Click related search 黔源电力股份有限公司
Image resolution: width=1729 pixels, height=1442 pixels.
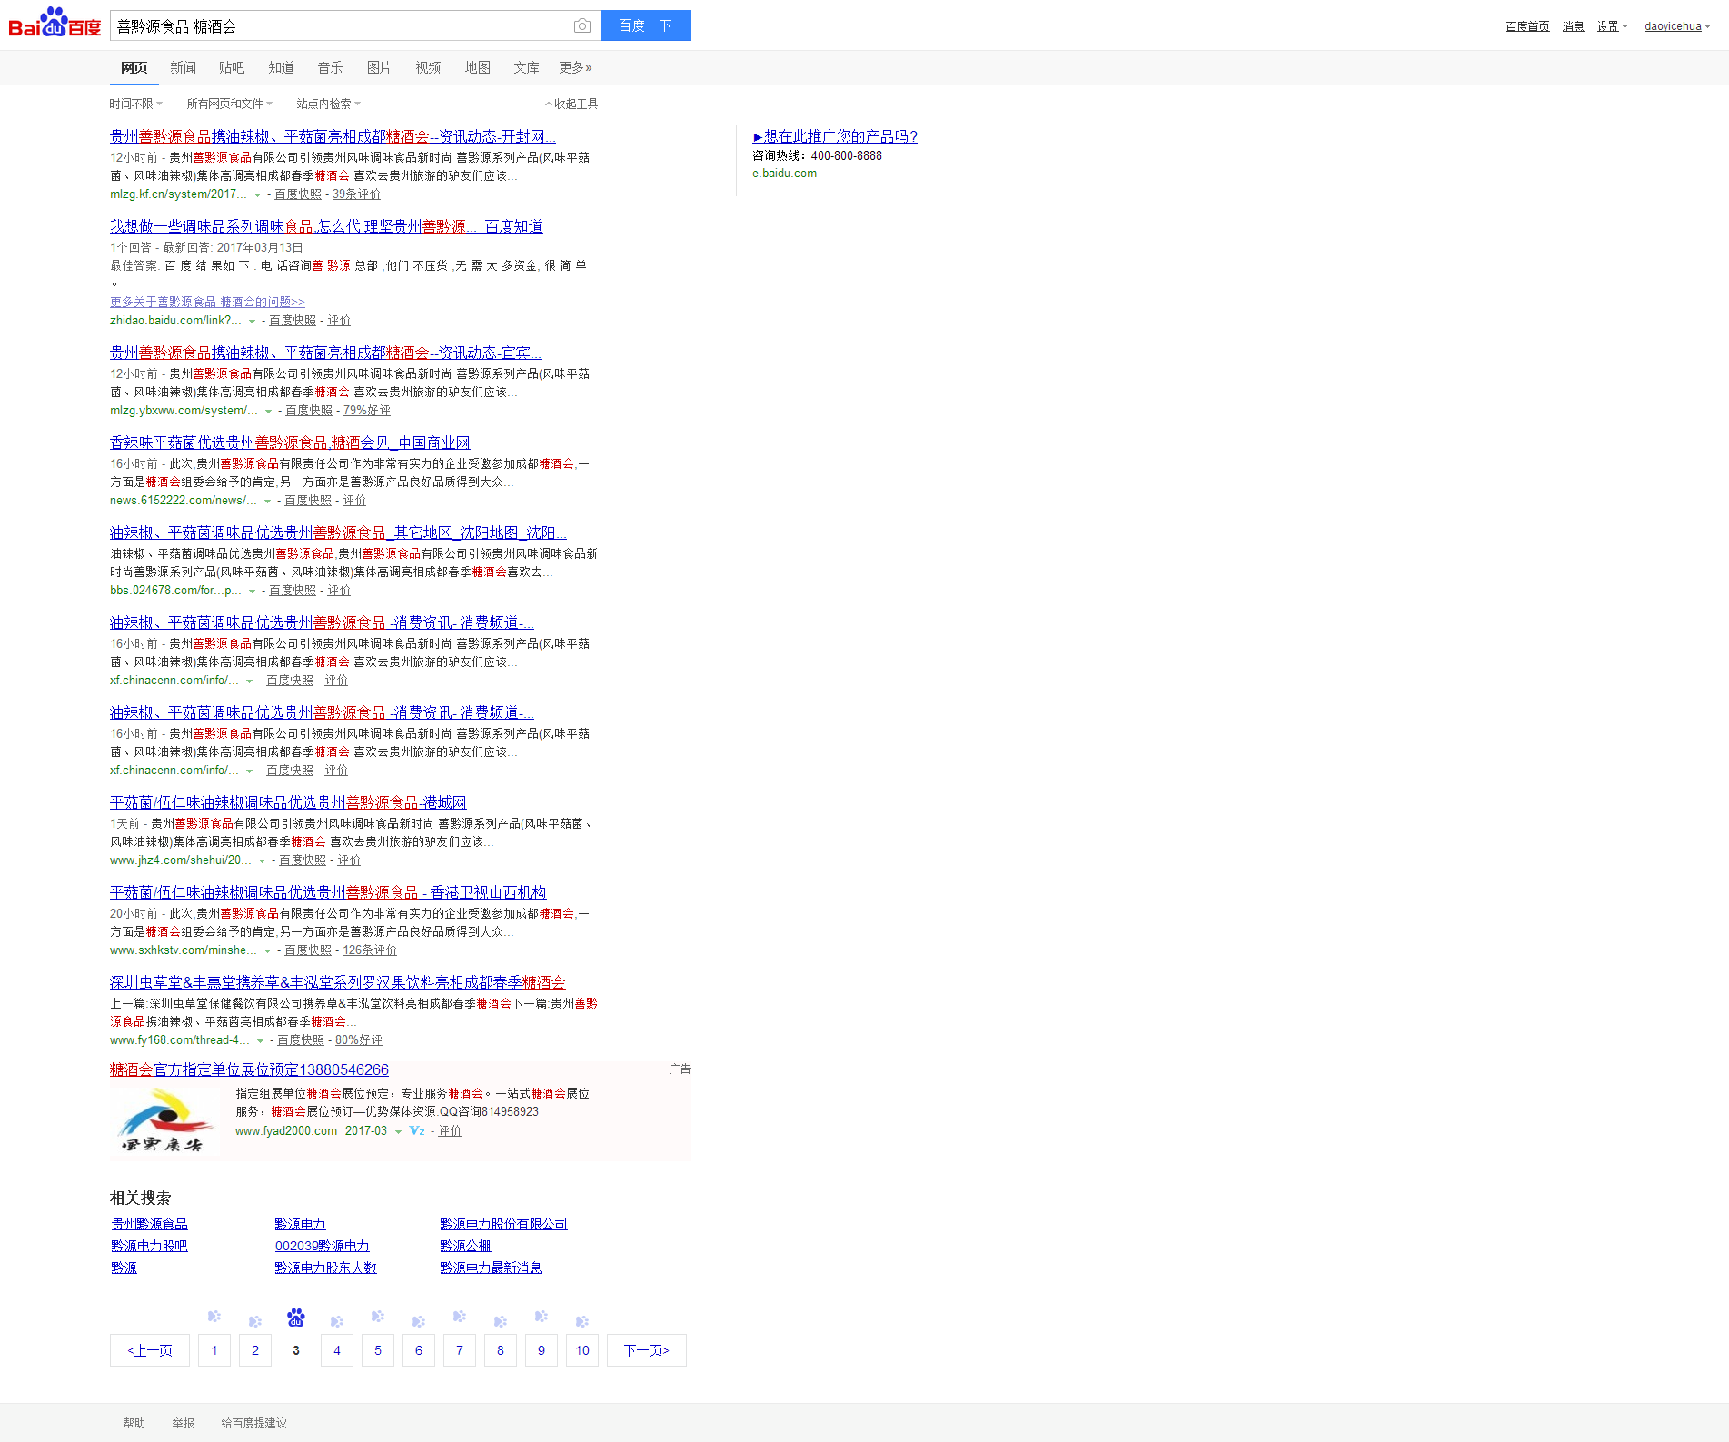coord(503,1224)
